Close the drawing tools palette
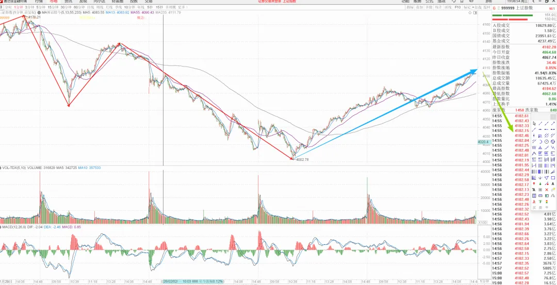Image resolution: width=557 pixels, height=285 pixels. click(x=553, y=117)
